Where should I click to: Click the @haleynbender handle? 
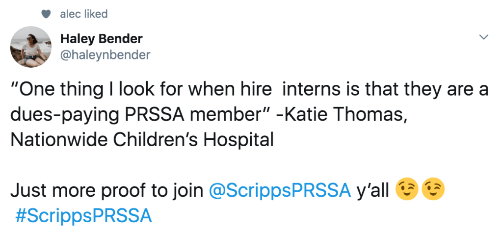point(105,55)
